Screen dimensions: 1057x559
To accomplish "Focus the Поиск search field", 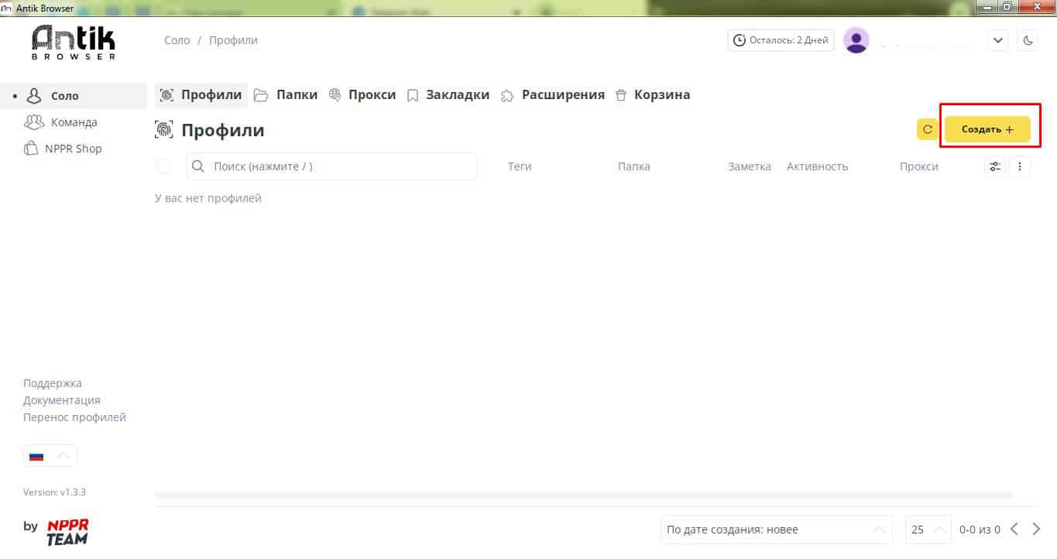I will pyautogui.click(x=331, y=166).
